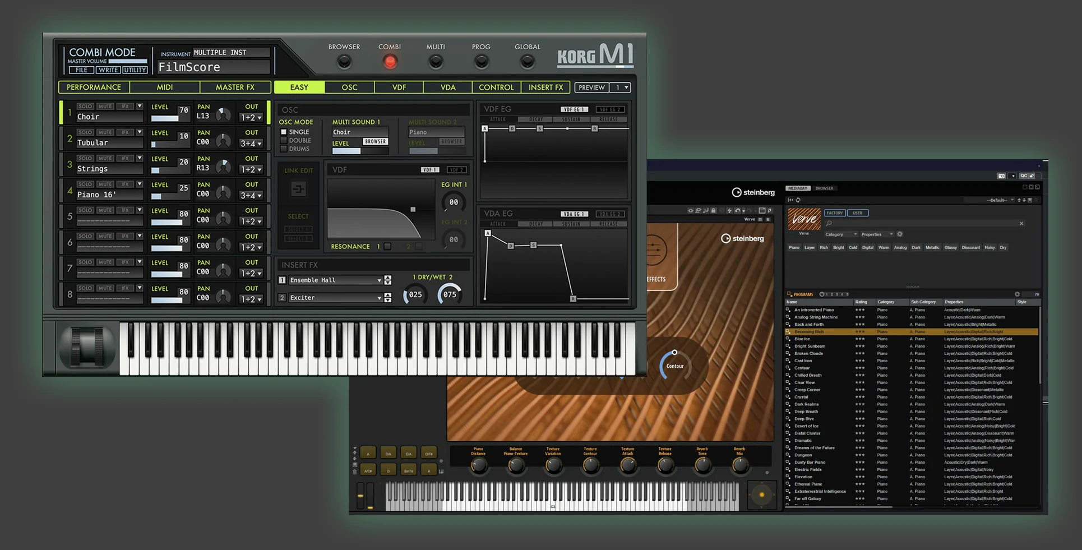
Task: Click the undo arrow in Verve toolbar
Action: point(737,211)
